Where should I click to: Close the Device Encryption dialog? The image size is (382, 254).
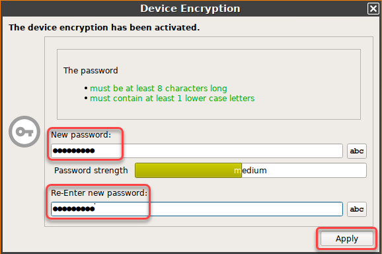tap(373, 9)
